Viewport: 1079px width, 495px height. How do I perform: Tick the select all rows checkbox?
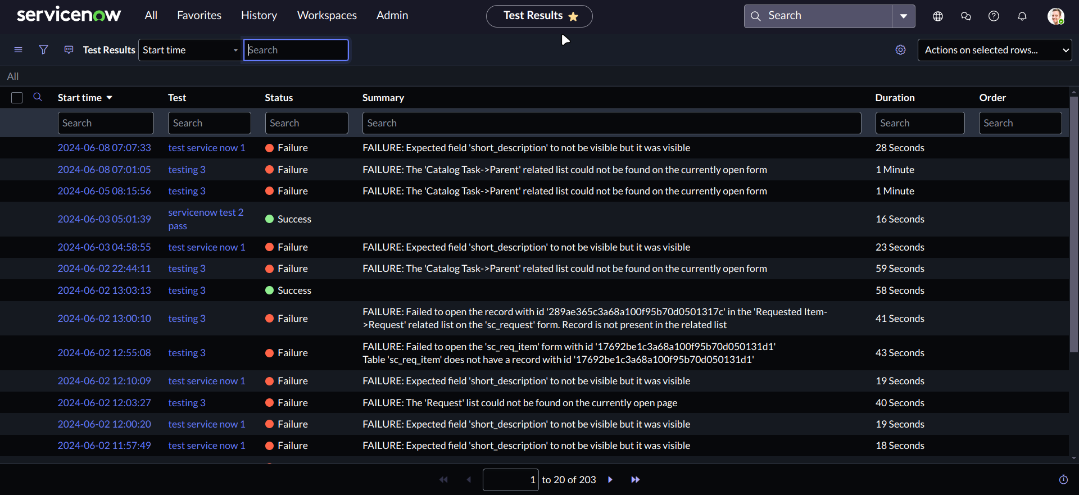17,98
